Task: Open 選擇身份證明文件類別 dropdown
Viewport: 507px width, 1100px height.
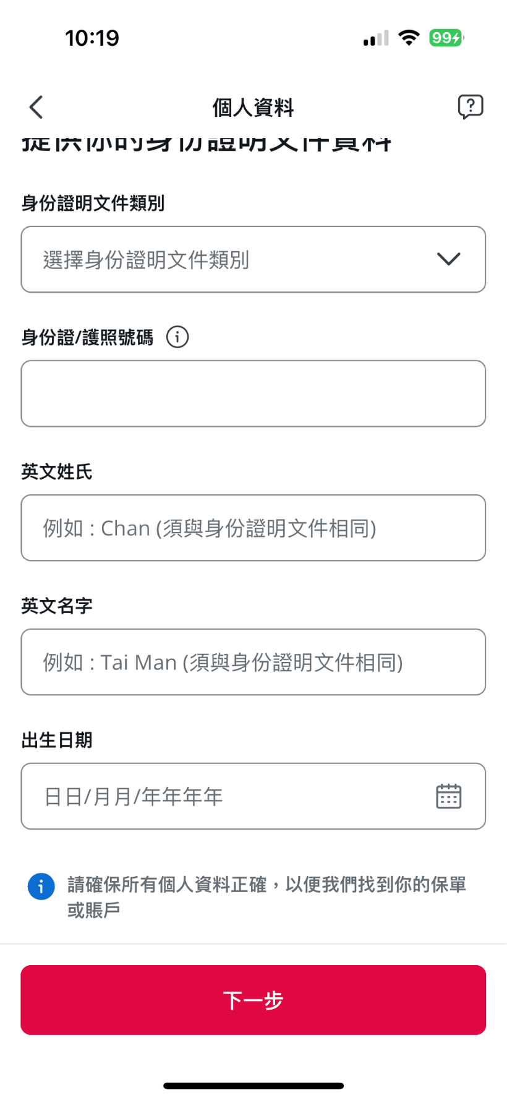Action: 235,259
